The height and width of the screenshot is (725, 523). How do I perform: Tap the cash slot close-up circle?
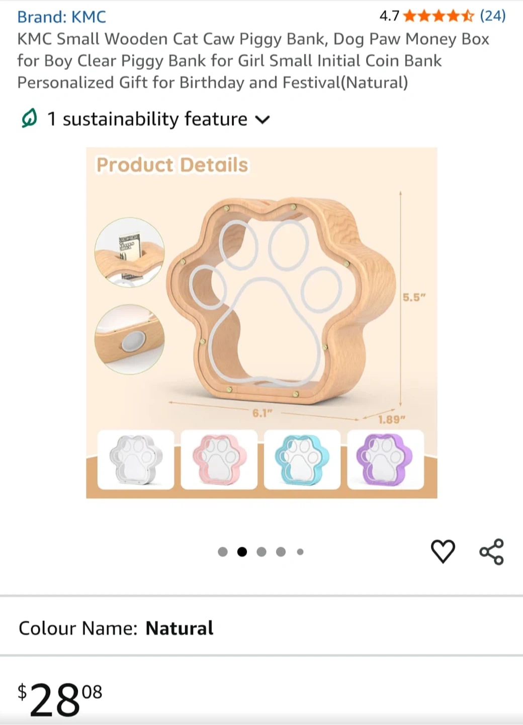coord(130,252)
